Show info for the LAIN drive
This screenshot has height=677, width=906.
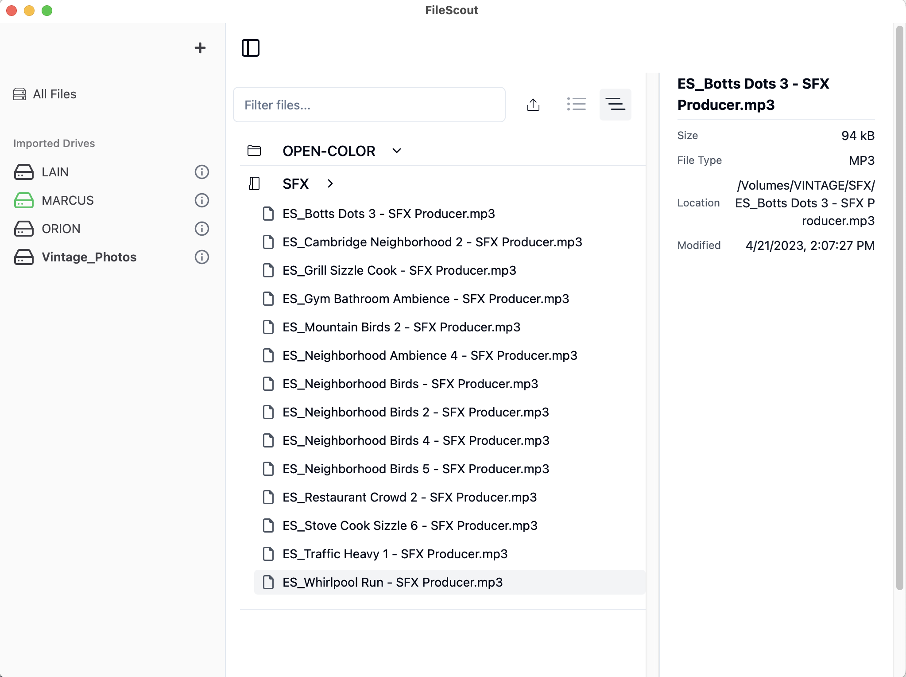[201, 172]
